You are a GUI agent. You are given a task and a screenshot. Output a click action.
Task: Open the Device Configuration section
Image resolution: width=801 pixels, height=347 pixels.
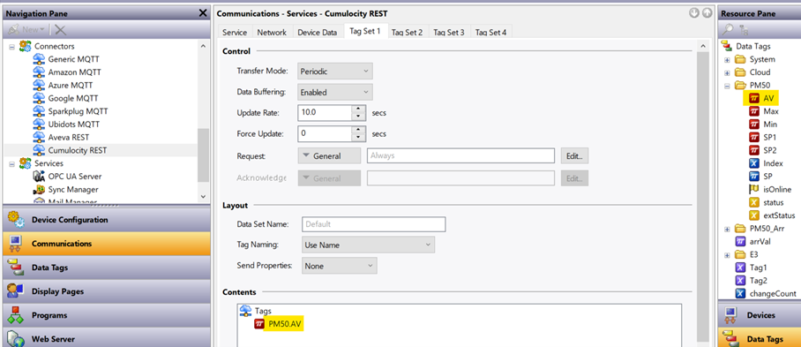(x=106, y=220)
